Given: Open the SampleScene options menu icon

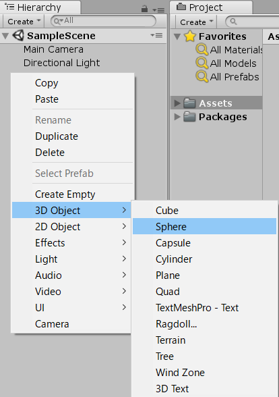Looking at the screenshot, I should [x=156, y=35].
